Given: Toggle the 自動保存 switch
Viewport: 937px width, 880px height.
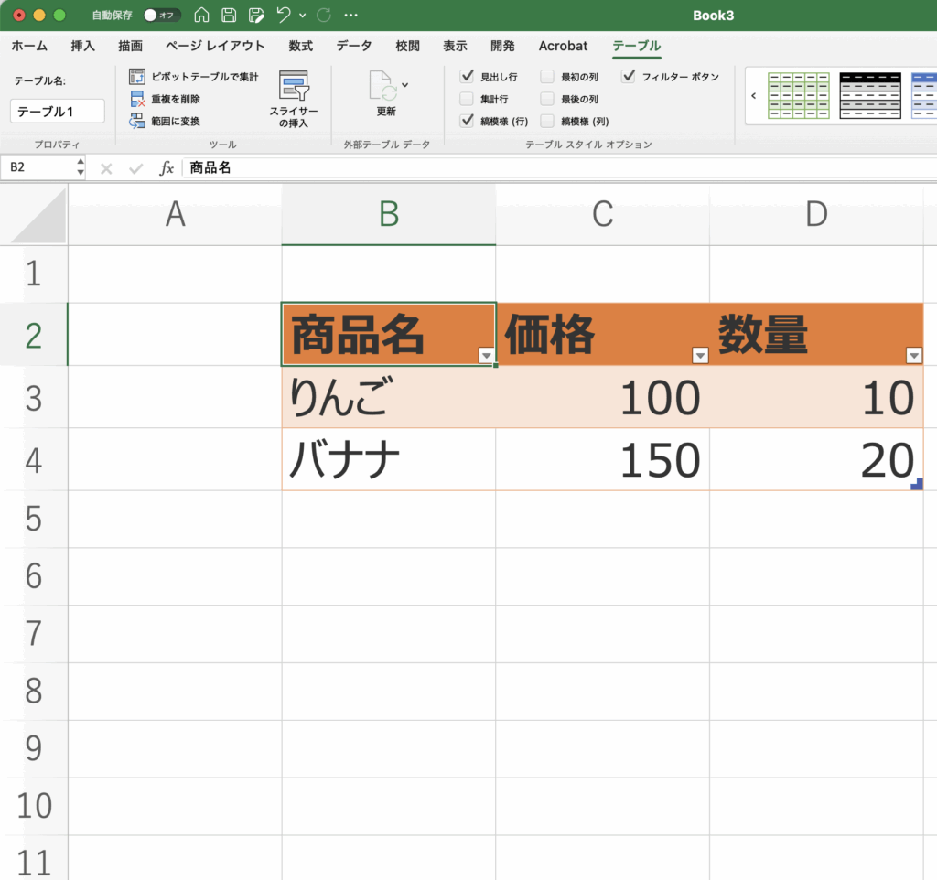Looking at the screenshot, I should 162,16.
